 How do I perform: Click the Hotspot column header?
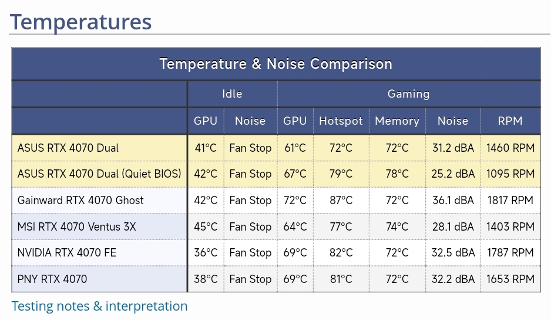(x=341, y=121)
